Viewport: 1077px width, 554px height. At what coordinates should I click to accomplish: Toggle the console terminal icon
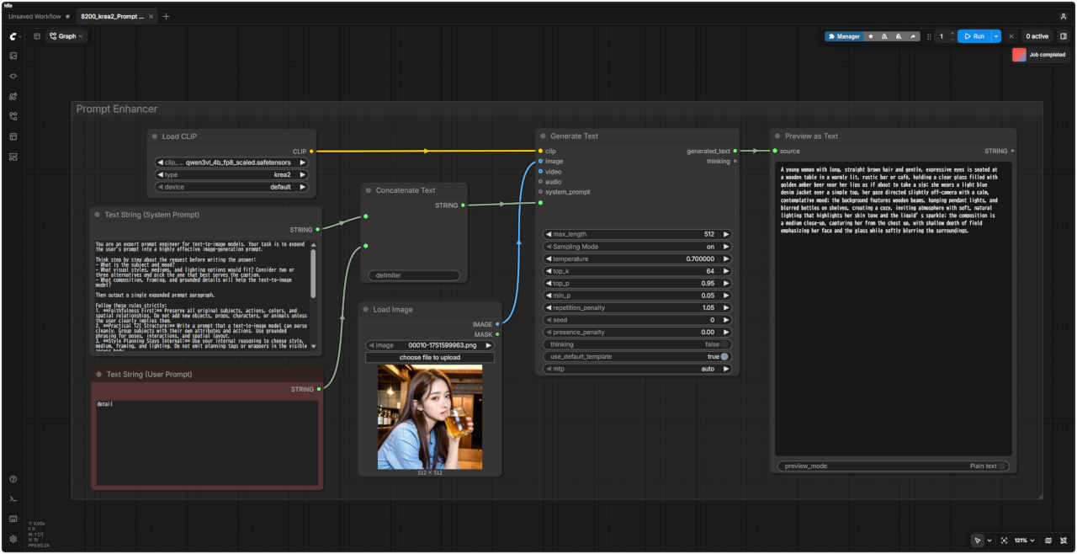click(13, 498)
